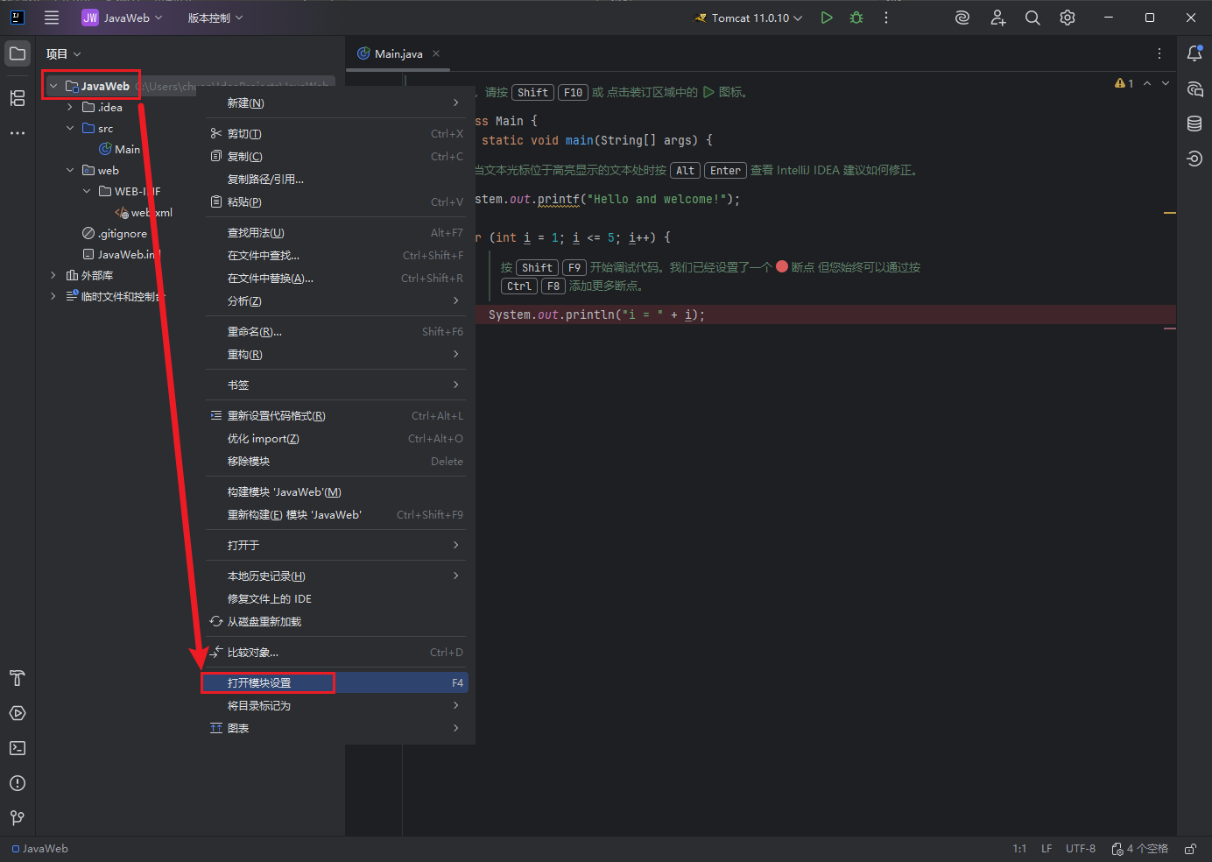
Task: Open the 项目 view dropdown
Action: pos(64,53)
